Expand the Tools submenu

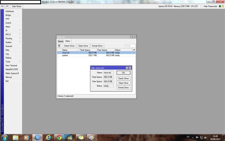[x=13, y=61]
